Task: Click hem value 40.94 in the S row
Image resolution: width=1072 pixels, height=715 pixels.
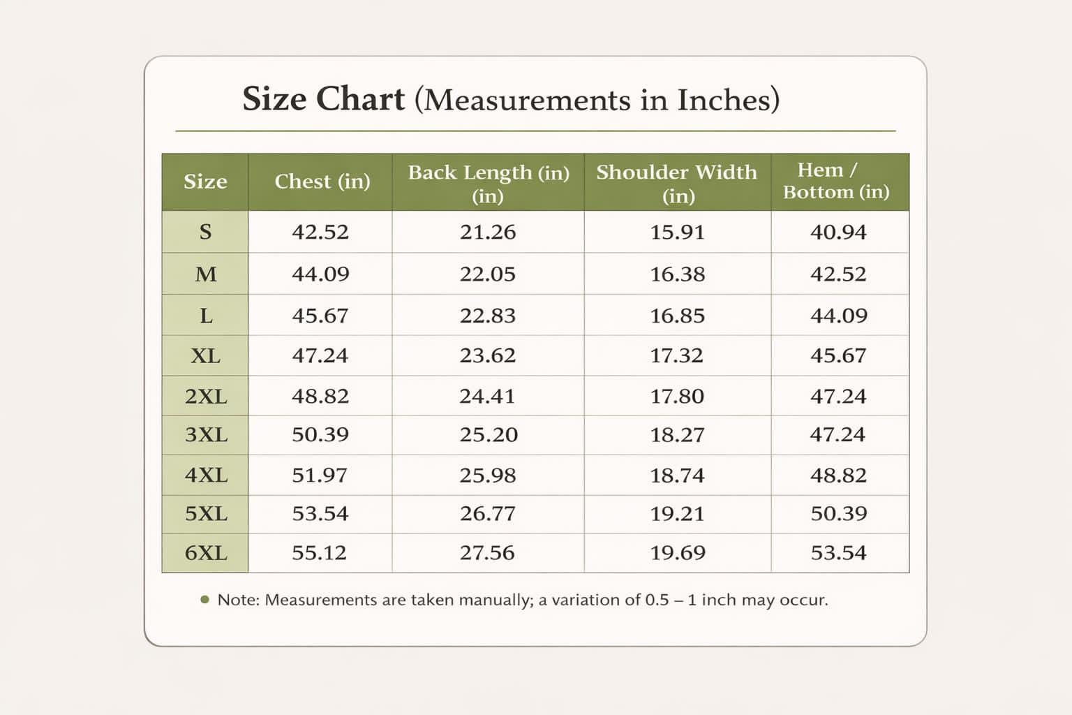Action: pyautogui.click(x=838, y=232)
